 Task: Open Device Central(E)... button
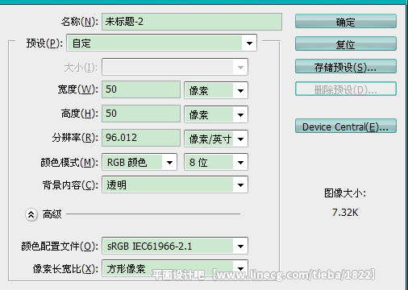click(x=346, y=126)
